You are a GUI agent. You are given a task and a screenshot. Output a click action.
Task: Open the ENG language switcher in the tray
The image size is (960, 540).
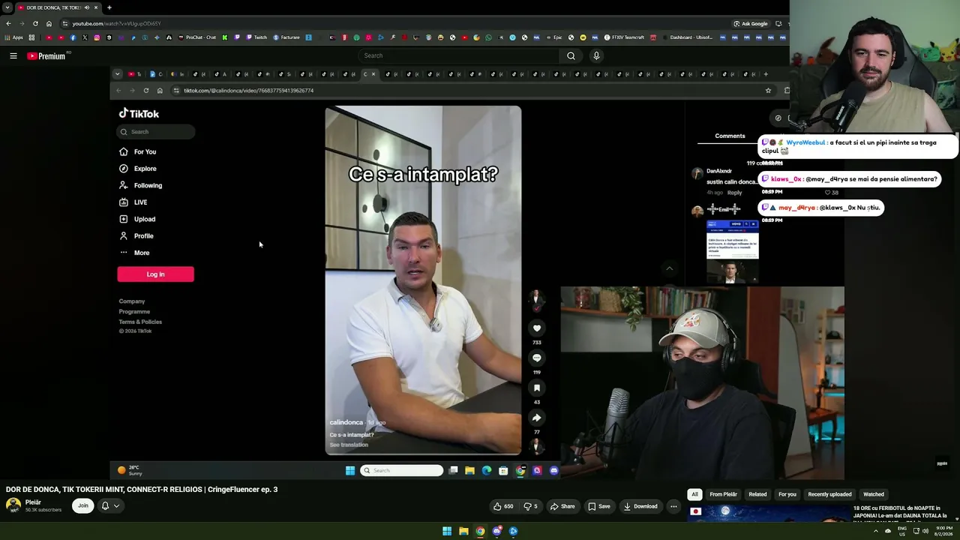(x=902, y=531)
